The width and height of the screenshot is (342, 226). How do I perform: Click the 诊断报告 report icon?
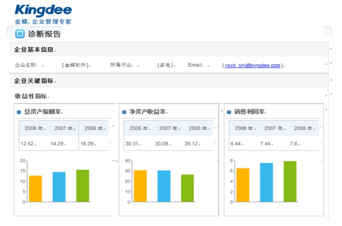coord(19,34)
